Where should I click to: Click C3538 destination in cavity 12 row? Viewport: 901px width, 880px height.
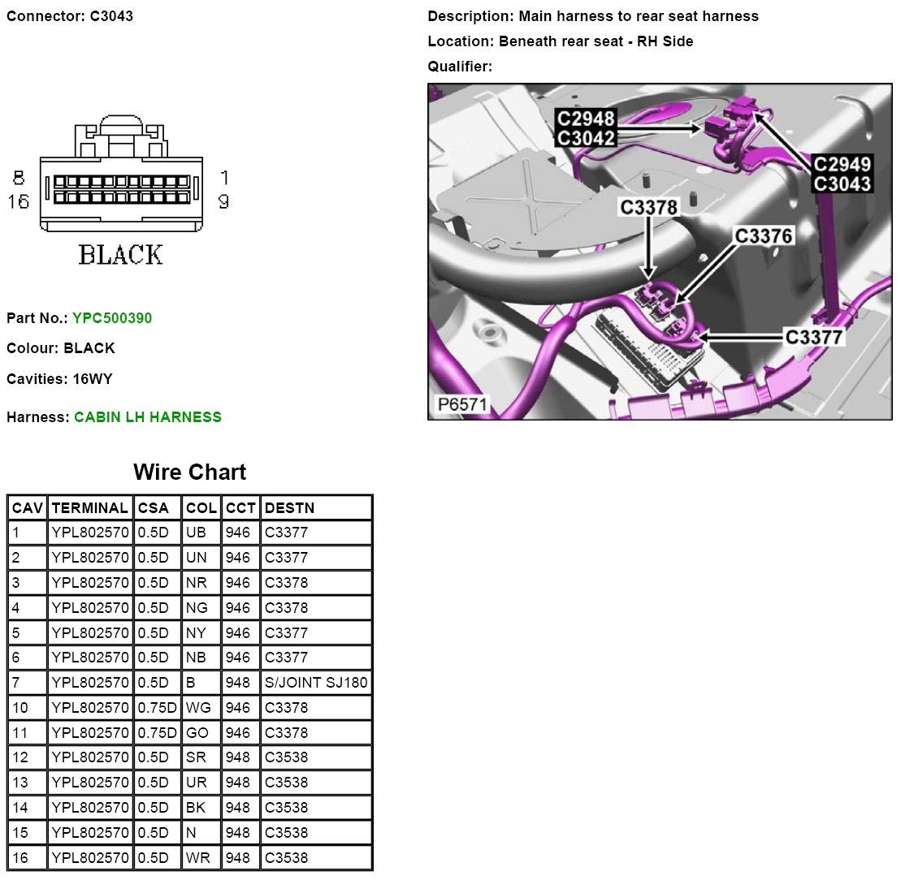tap(287, 757)
